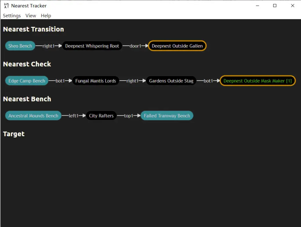Click the Nearest Check heading
The width and height of the screenshot is (301, 227).
coord(27,64)
